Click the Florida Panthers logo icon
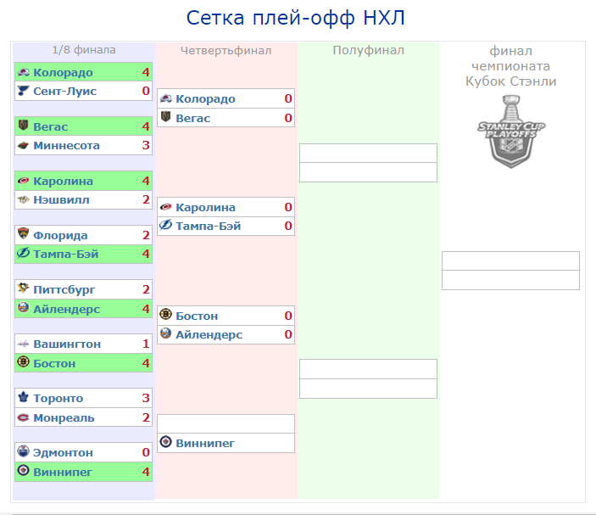 pos(24,235)
